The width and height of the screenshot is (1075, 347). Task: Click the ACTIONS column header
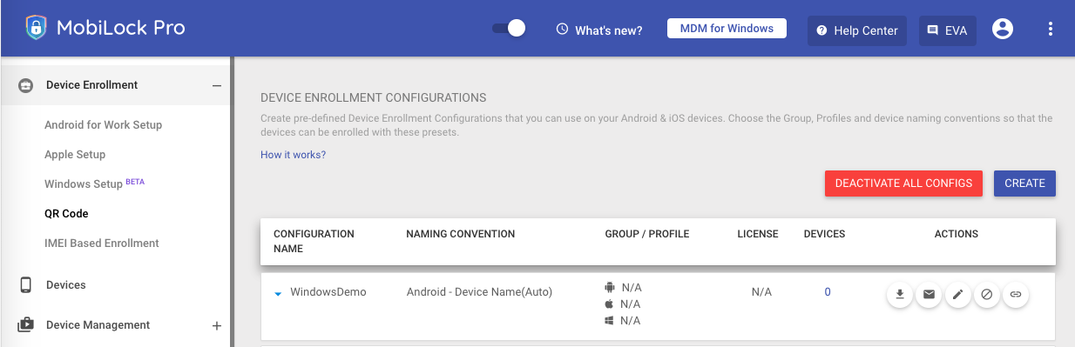[x=957, y=234]
